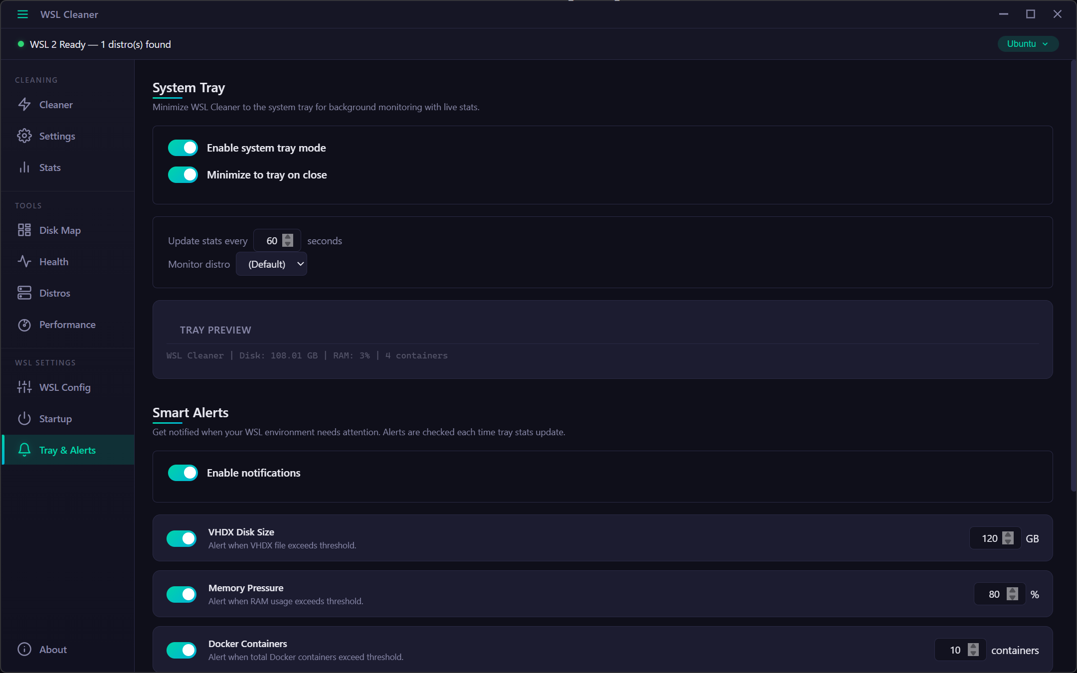Screen dimensions: 1077x673
Task: Click the Disk Map grid icon
Action: coord(24,230)
